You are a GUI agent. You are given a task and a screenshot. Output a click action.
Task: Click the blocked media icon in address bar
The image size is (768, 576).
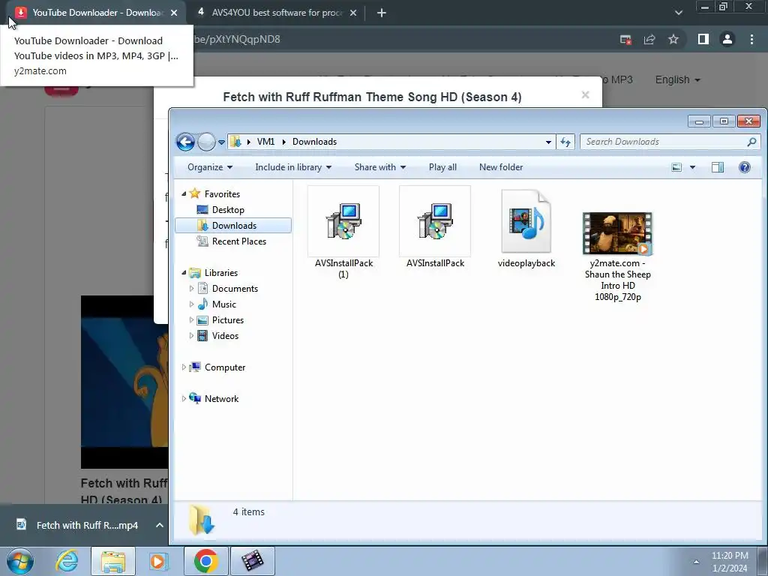click(x=625, y=40)
